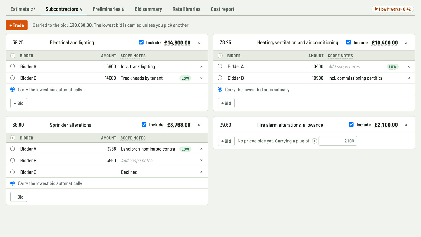Switch to the Preliminaries tab
421x237 pixels.
pyautogui.click(x=108, y=9)
